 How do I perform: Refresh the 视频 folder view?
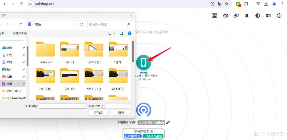point(82,24)
